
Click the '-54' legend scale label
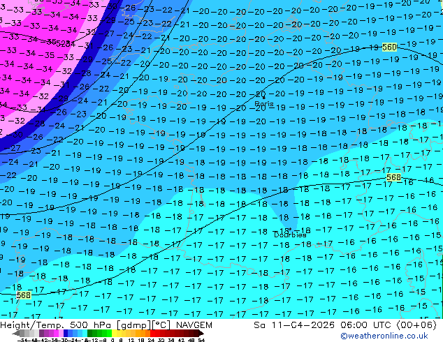click(x=22, y=340)
